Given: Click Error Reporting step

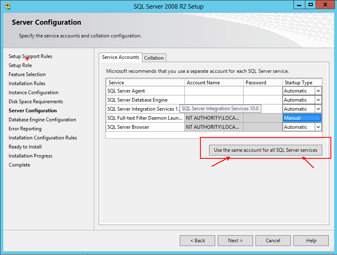Looking at the screenshot, I should tap(25, 129).
